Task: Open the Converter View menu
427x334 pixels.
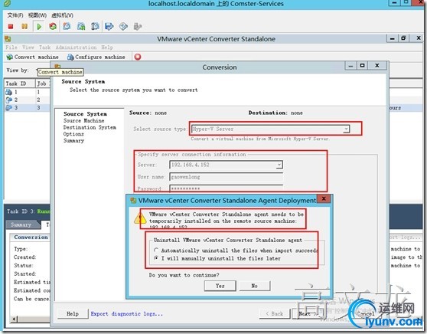Action: pos(28,47)
